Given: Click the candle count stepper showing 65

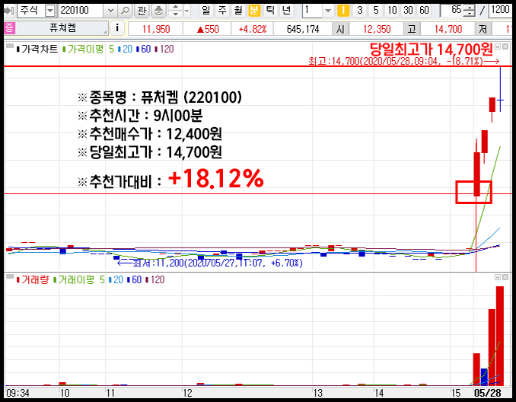Looking at the screenshot, I should [x=469, y=11].
